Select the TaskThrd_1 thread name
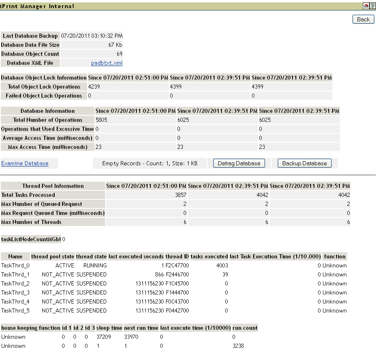Viewport: 376px width, 356px height. [15, 274]
